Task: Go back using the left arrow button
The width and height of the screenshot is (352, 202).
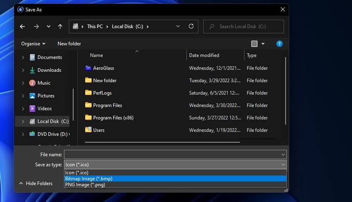Action: [x=22, y=26]
